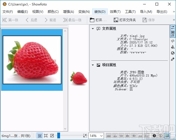Click the 后退 back button
Screen dimensions: 176x140
pyautogui.click(x=32, y=20)
